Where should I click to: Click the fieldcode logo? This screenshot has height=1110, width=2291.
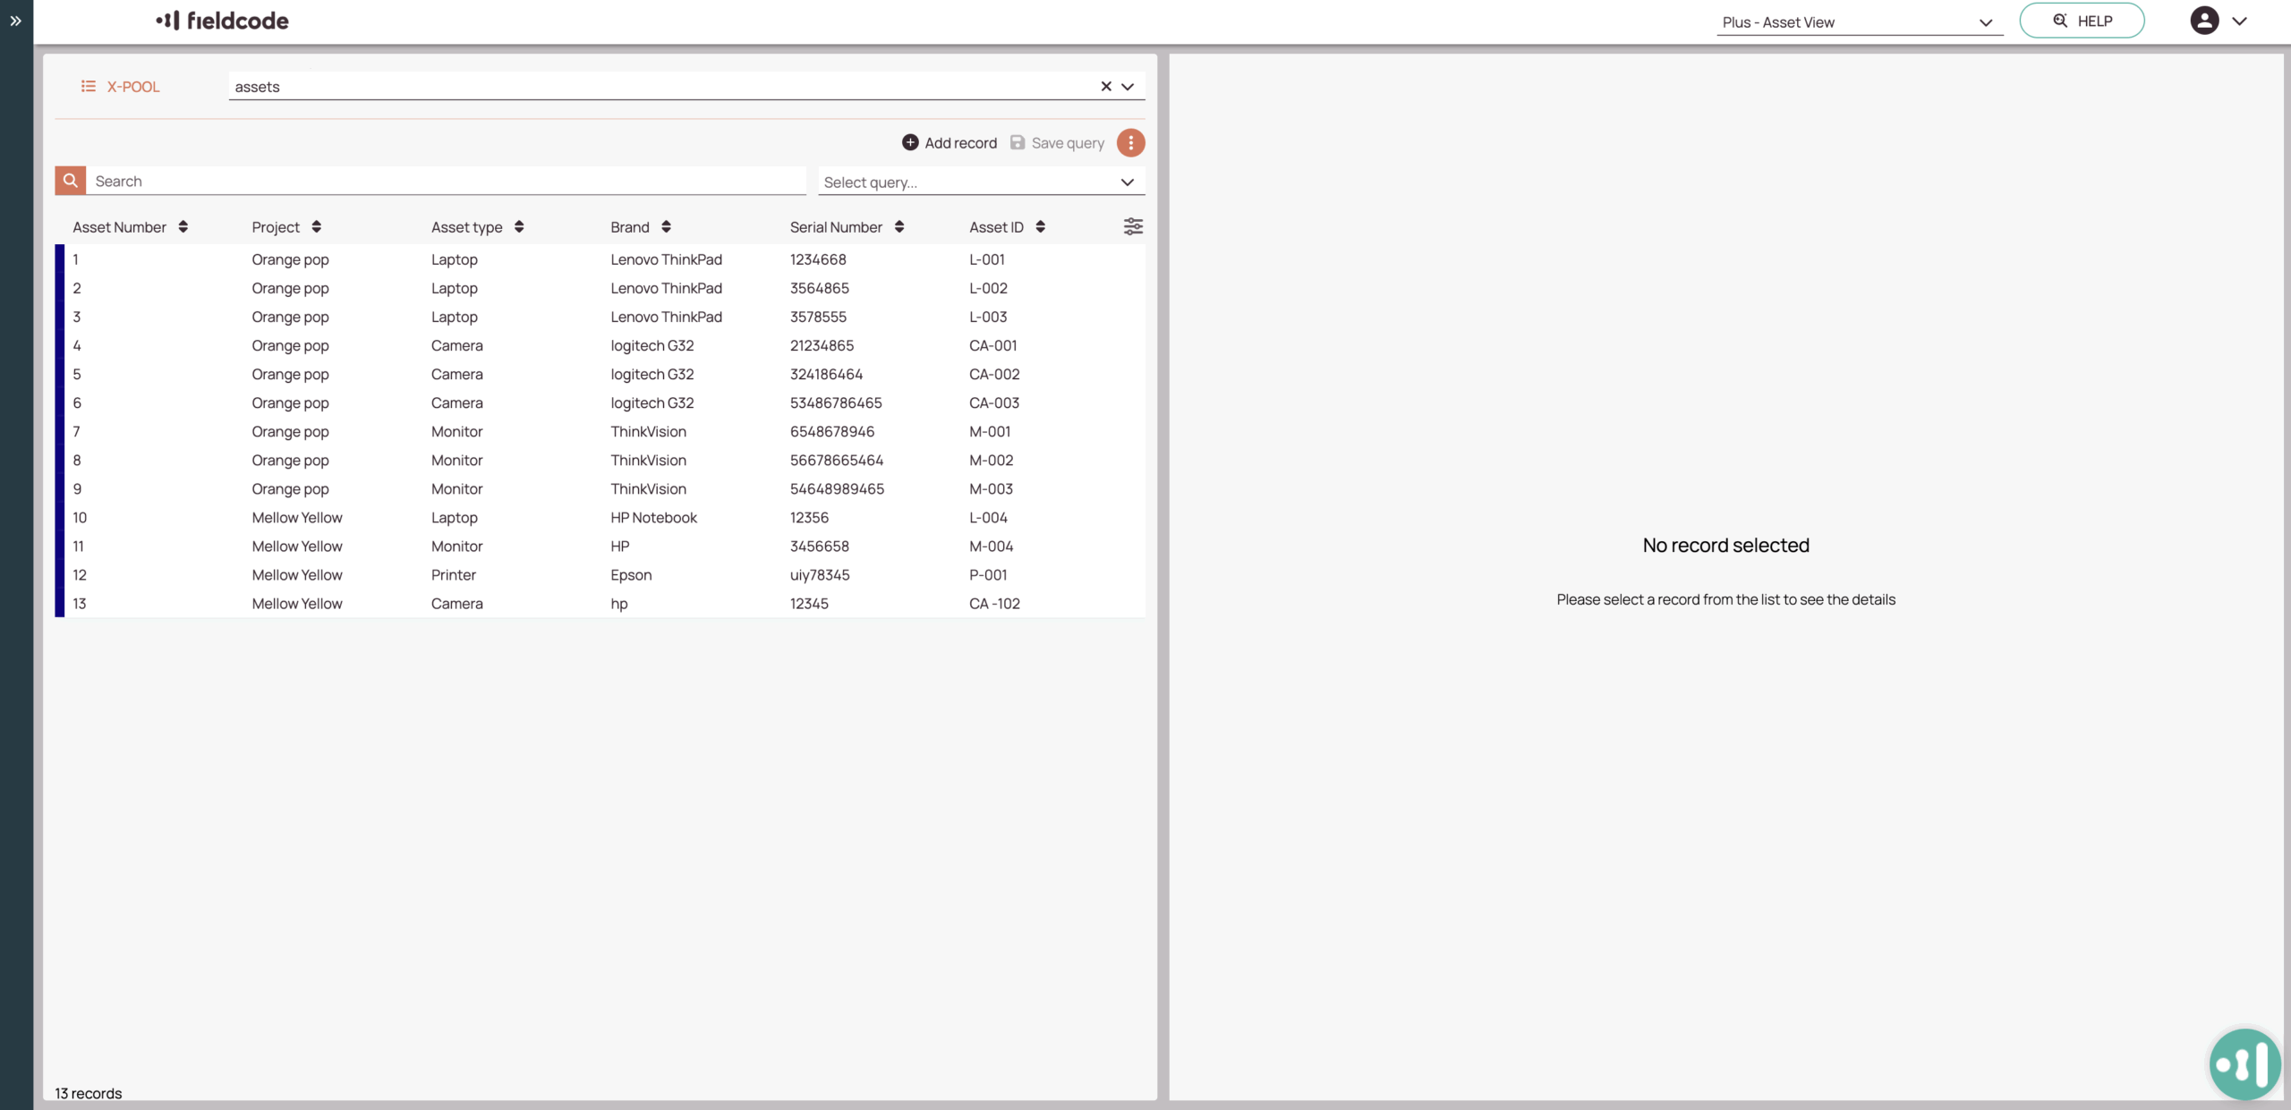coord(222,21)
